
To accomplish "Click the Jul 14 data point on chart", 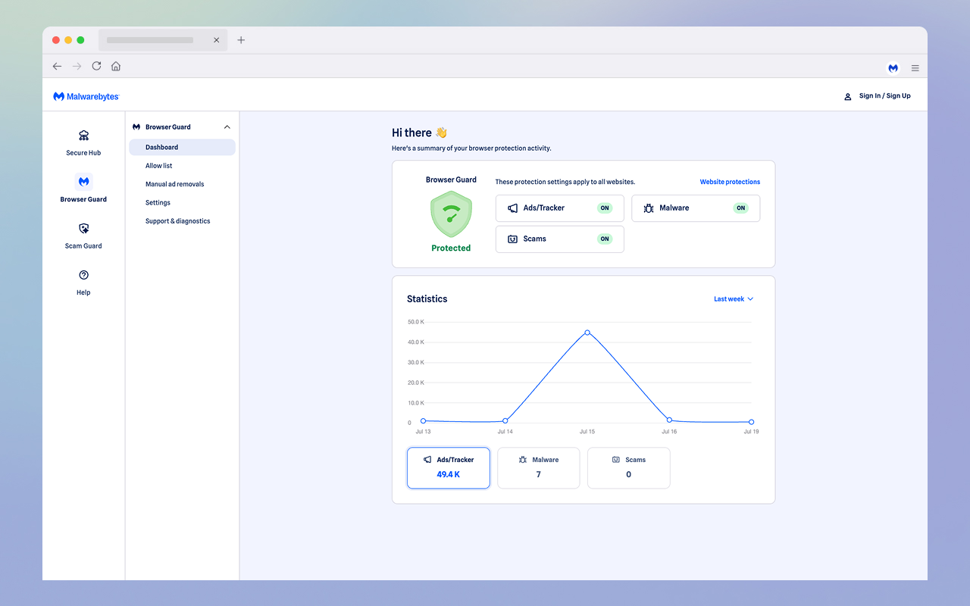I will click(x=505, y=421).
